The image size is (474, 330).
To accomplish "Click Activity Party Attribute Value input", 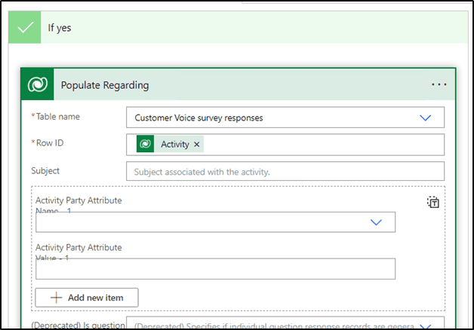I will tap(215, 268).
